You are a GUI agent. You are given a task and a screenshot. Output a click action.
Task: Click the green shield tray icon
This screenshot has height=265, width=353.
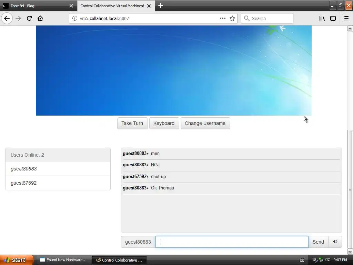(321, 260)
